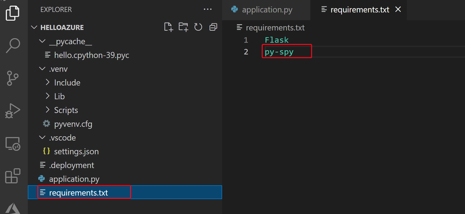
Task: Open the Source Control view icon
Action: tap(13, 78)
